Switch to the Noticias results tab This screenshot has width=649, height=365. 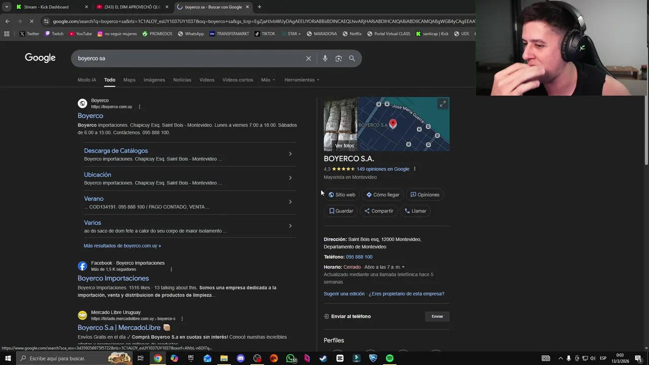click(182, 80)
